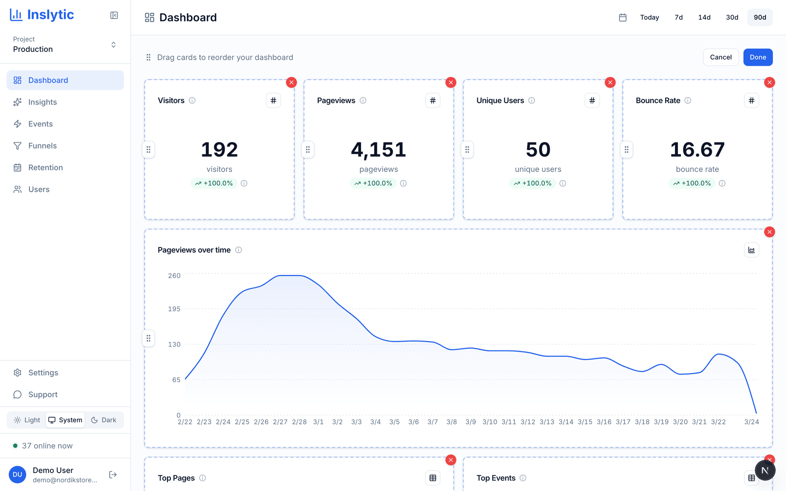This screenshot has height=491, width=786.
Task: Toggle chart type on Pageviews over time
Action: coord(751,250)
